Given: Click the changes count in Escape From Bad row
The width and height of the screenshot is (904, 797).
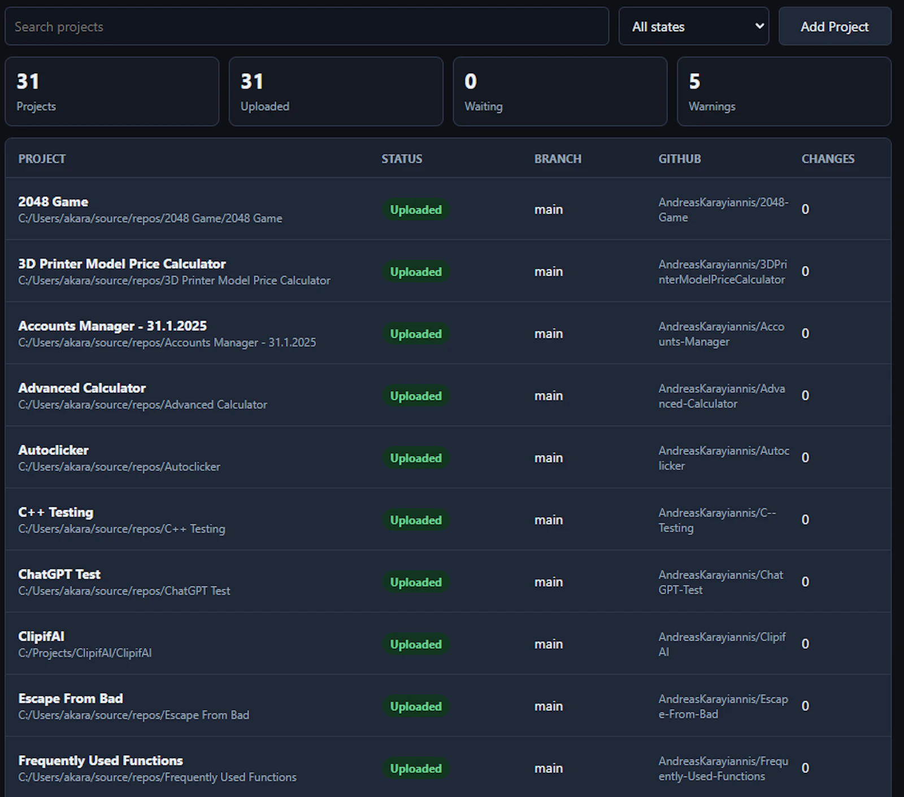Looking at the screenshot, I should (805, 706).
